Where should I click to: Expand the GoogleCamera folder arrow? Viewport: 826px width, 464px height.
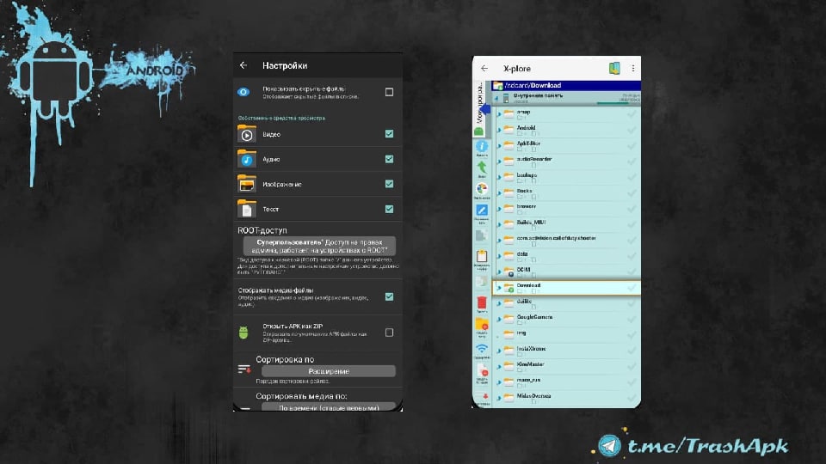(499, 320)
